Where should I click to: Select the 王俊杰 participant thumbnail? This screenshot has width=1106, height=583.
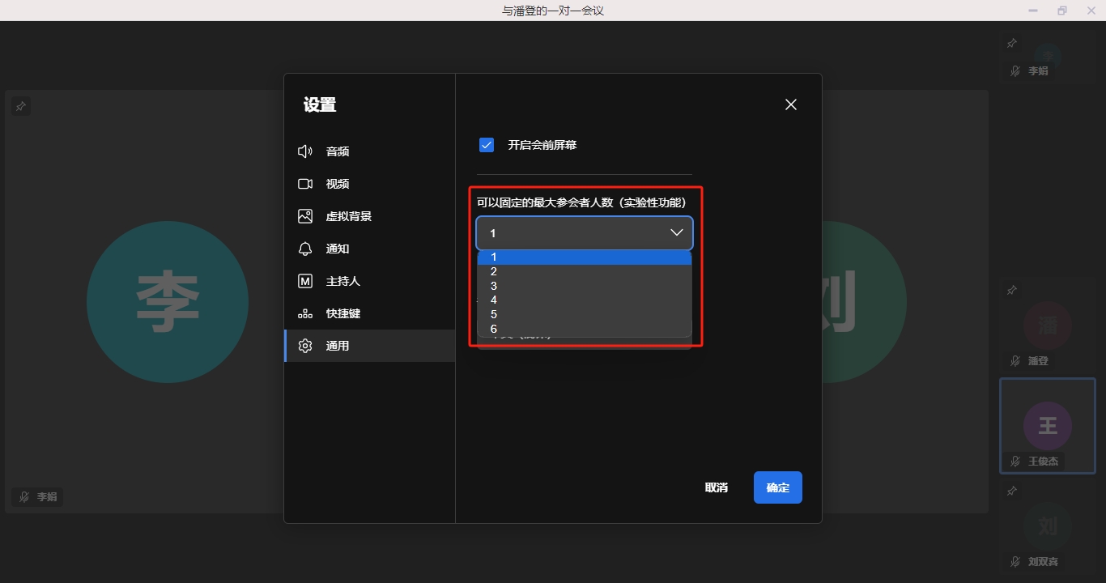pyautogui.click(x=1047, y=426)
